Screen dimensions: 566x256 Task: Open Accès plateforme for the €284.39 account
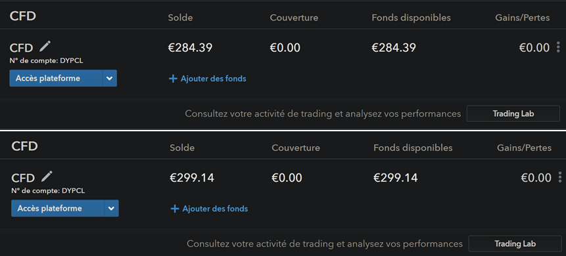tap(56, 78)
